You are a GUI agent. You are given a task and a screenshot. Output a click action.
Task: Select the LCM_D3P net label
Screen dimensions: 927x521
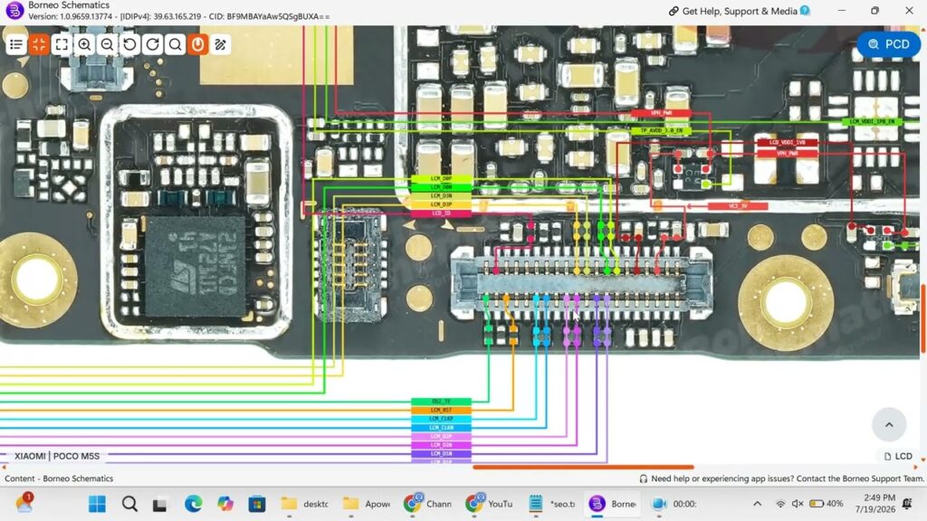coord(441,204)
